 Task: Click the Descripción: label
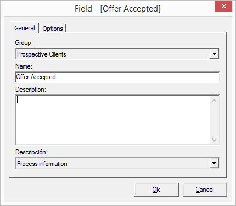(31, 152)
